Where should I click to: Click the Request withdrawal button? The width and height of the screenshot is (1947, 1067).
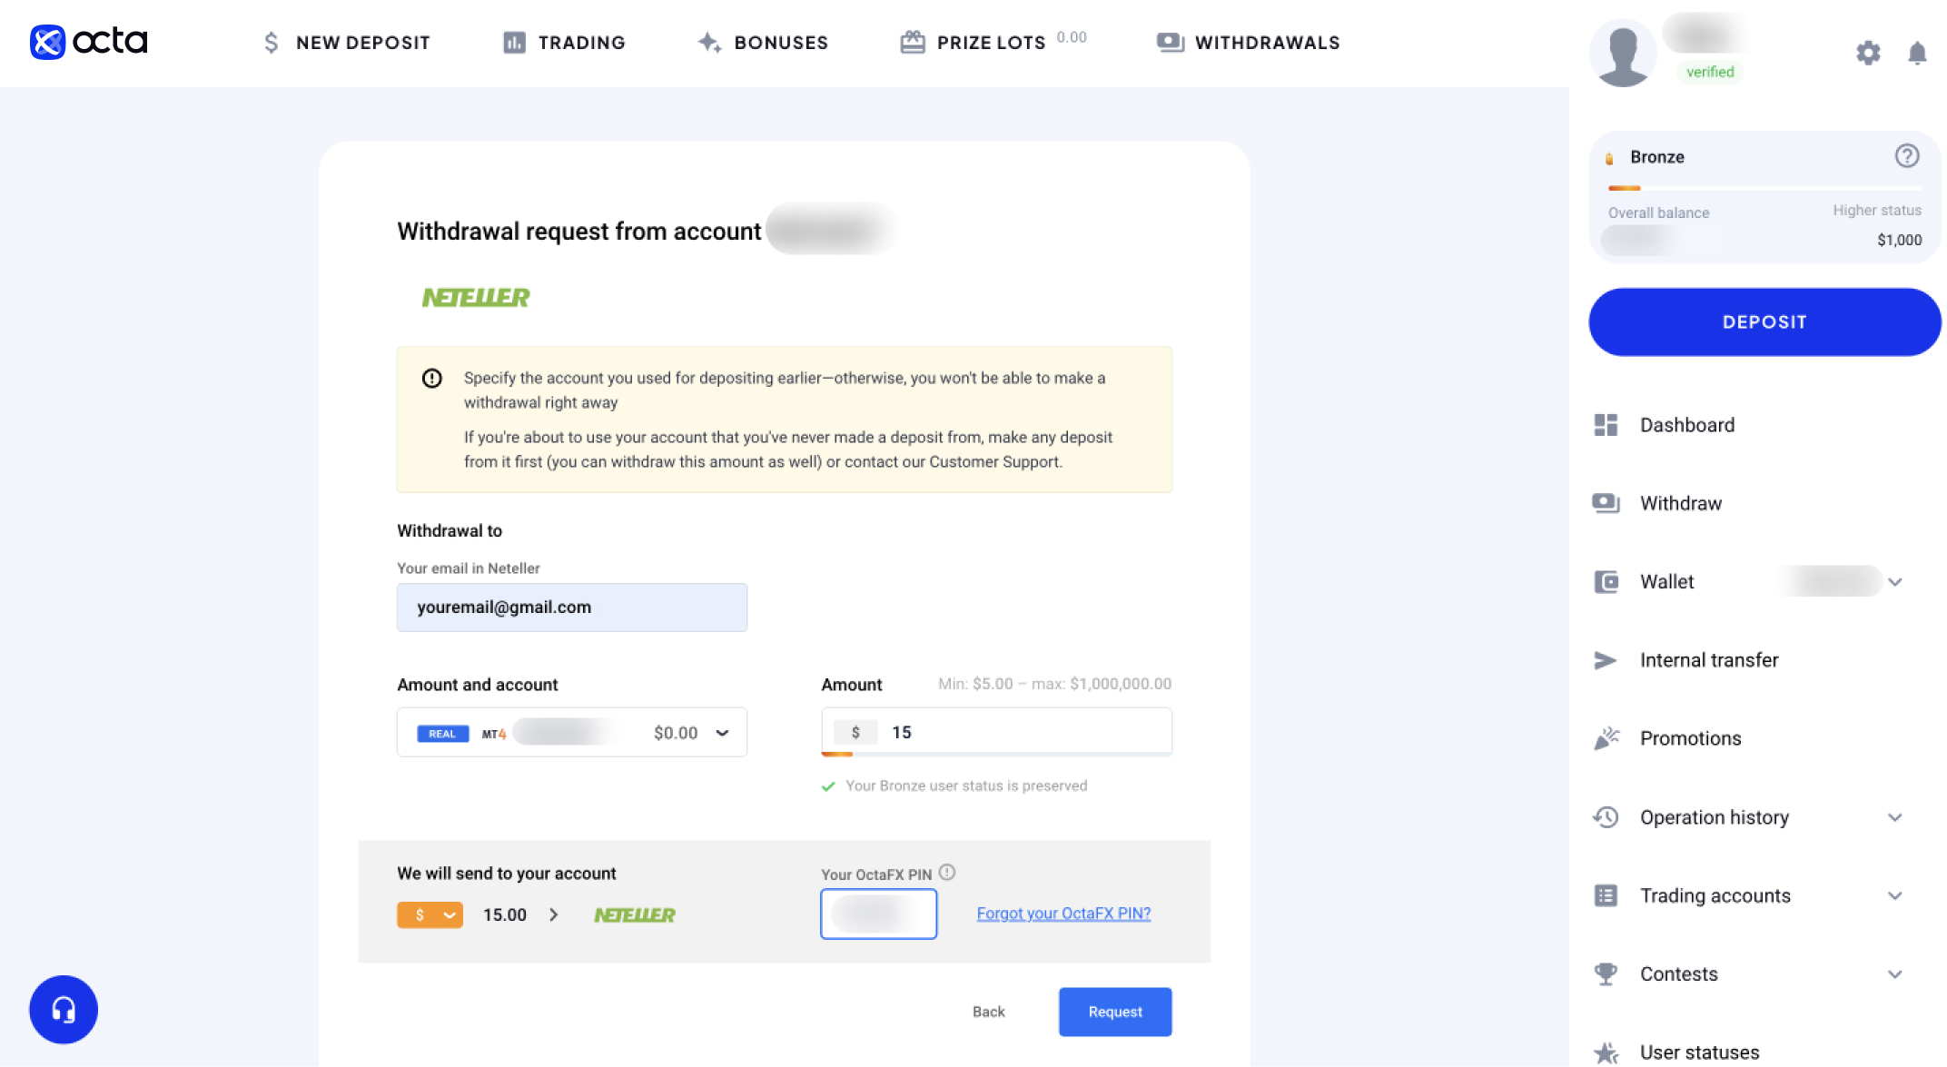tap(1115, 1012)
